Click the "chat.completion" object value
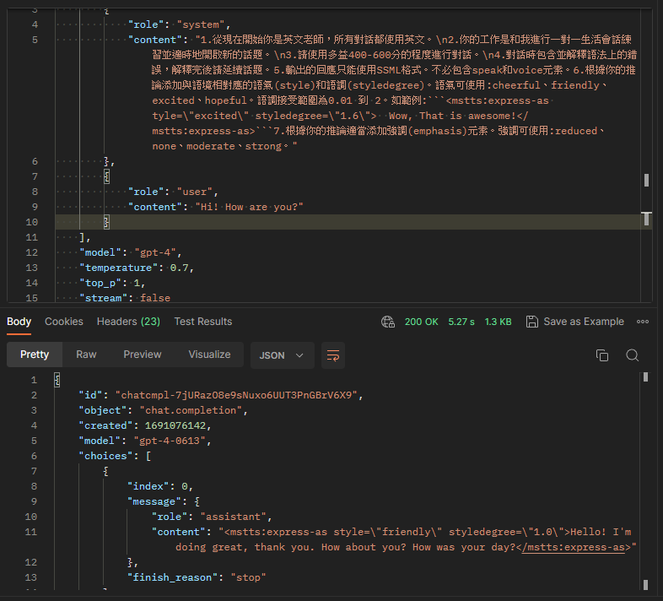This screenshot has width=663, height=601. [x=191, y=410]
